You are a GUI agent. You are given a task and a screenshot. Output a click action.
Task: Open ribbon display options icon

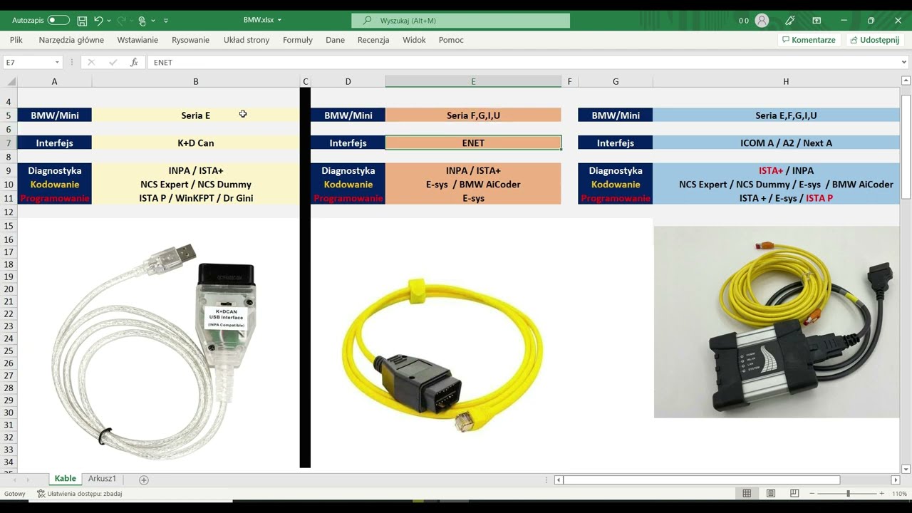point(817,21)
